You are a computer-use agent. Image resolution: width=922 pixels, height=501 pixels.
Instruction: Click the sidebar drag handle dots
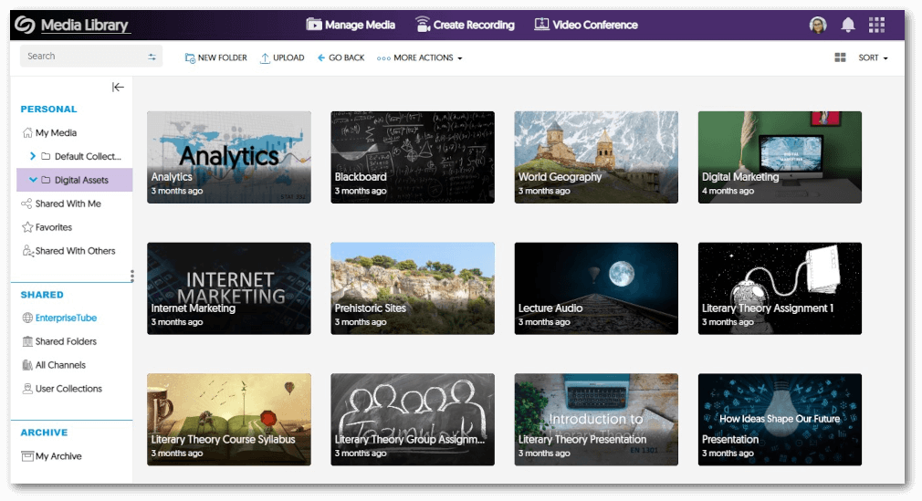pyautogui.click(x=131, y=276)
